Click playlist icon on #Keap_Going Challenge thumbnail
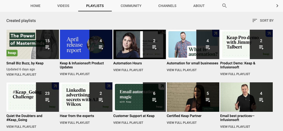Screen dimensions: 283x131 pos(47,100)
